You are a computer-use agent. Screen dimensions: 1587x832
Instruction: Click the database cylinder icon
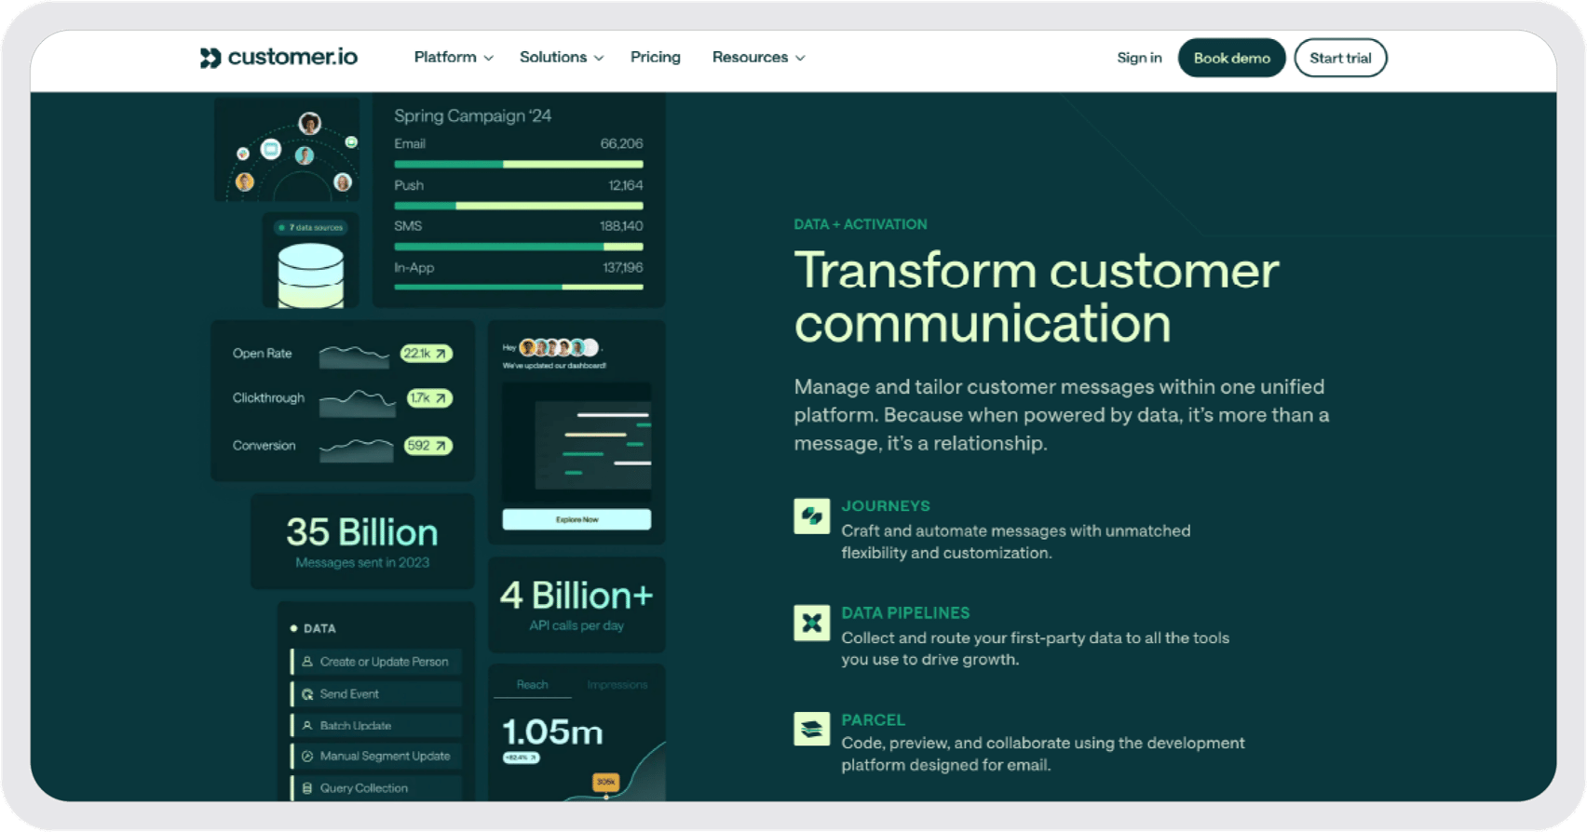(x=311, y=275)
